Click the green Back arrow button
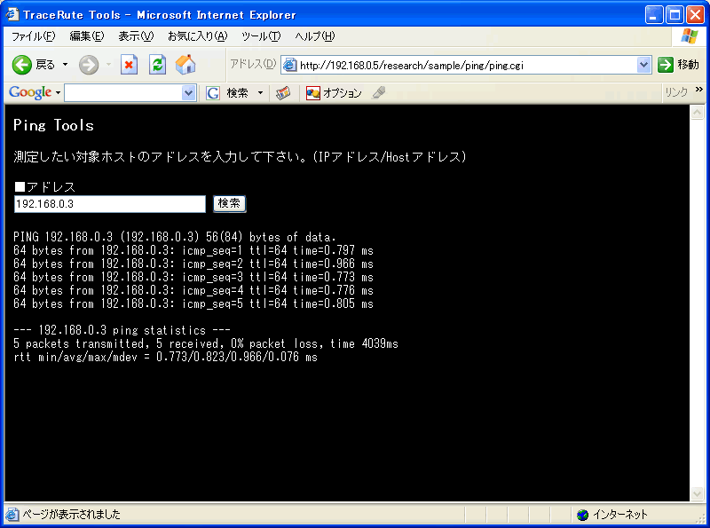This screenshot has height=528, width=710. (21, 65)
